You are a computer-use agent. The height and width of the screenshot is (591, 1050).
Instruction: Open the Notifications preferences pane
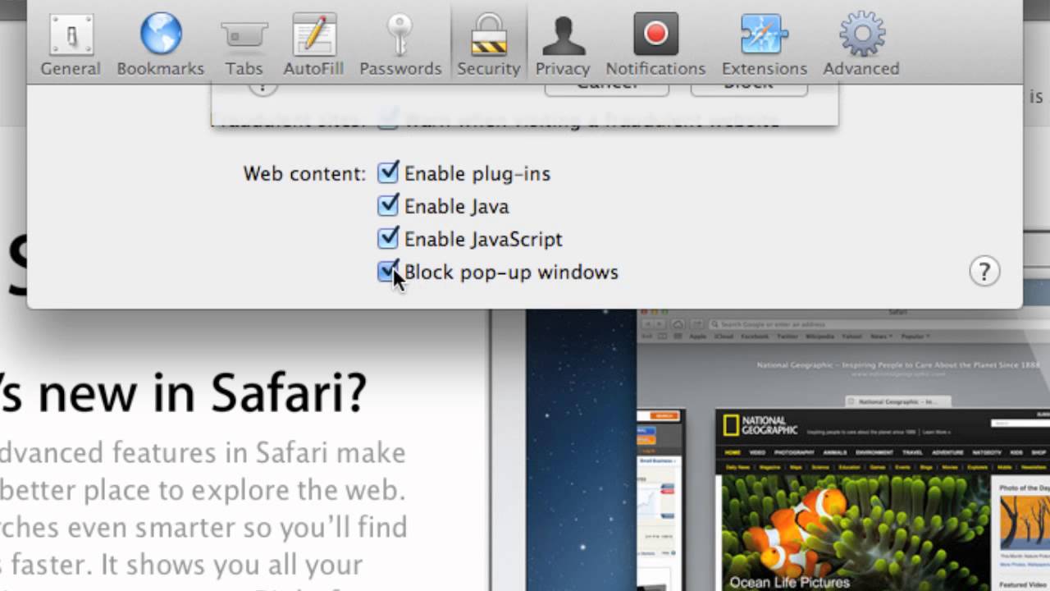(x=655, y=44)
